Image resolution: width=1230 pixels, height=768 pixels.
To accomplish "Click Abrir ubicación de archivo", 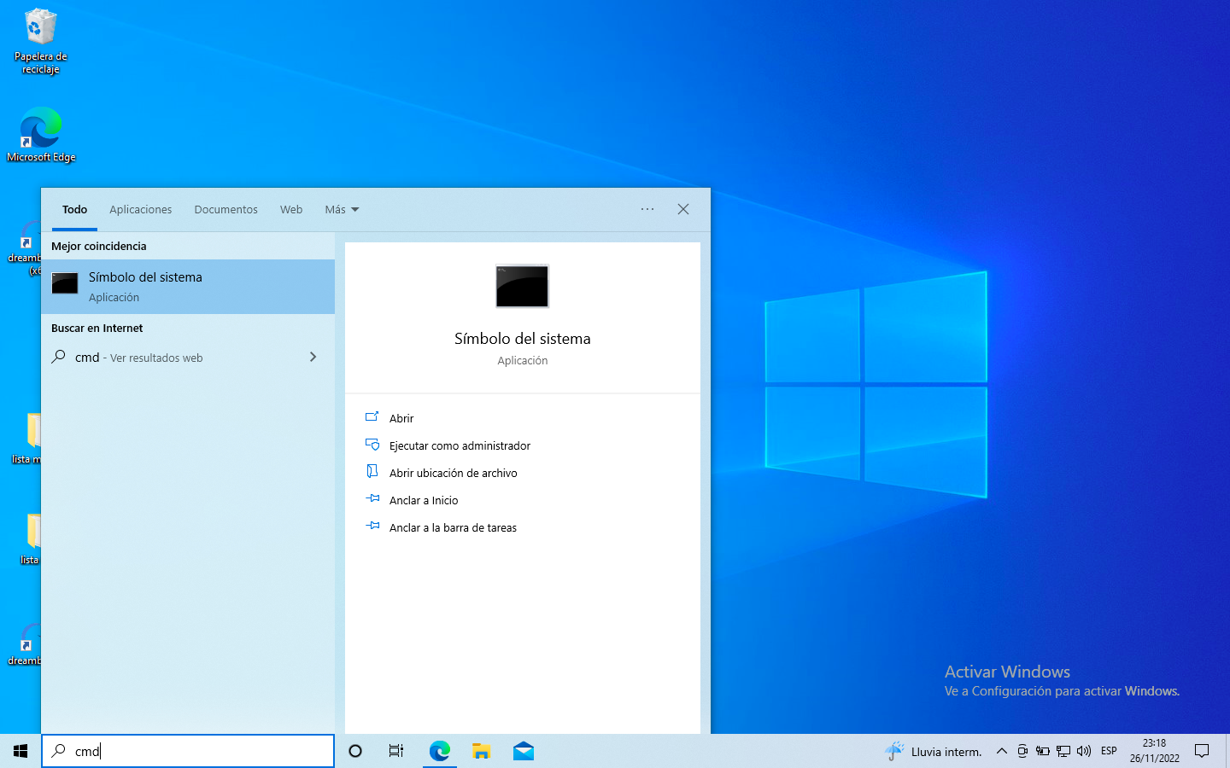I will click(453, 474).
